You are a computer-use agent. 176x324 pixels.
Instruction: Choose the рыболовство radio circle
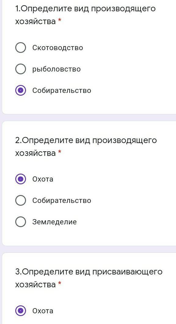pyautogui.click(x=21, y=69)
